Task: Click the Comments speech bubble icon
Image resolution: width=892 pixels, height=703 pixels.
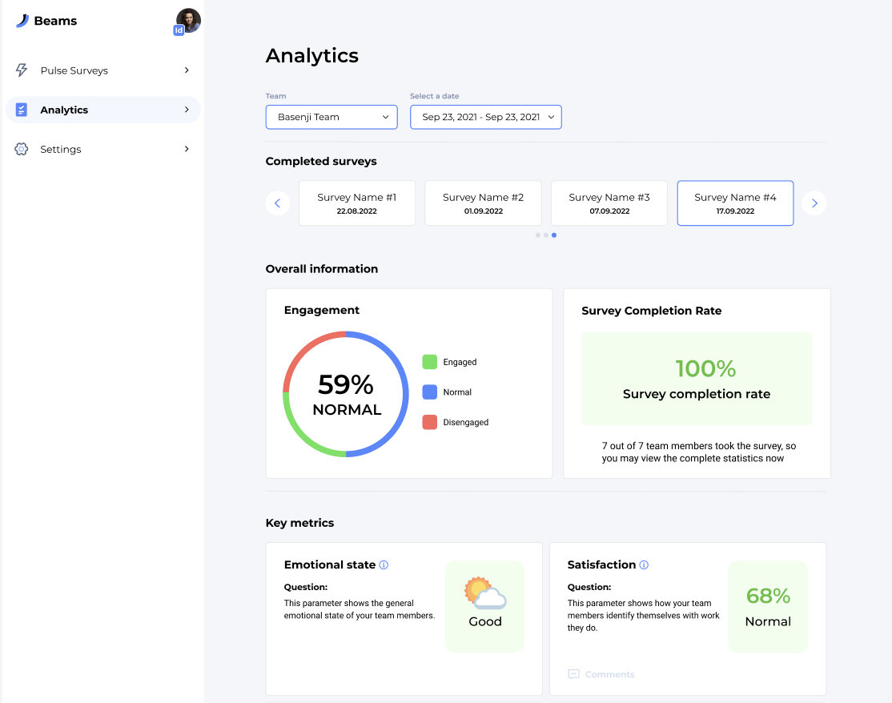Action: point(573,674)
